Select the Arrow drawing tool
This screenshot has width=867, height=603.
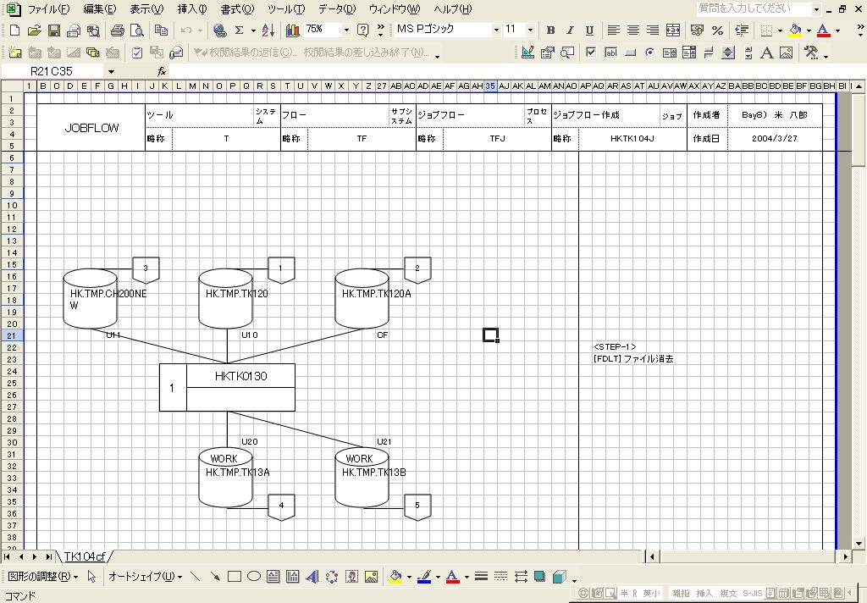pyautogui.click(x=214, y=577)
